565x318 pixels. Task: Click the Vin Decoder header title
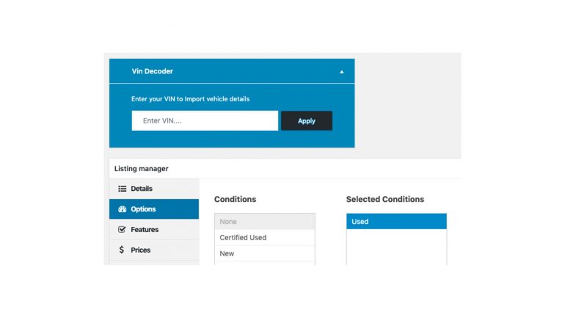tap(152, 71)
